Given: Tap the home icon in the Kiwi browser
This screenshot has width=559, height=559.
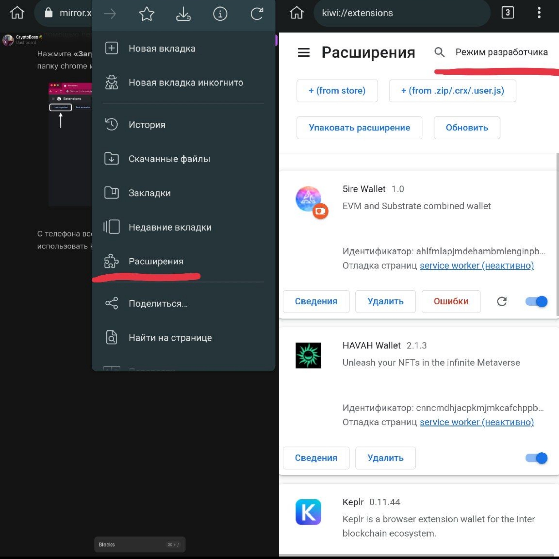Looking at the screenshot, I should pos(297,13).
